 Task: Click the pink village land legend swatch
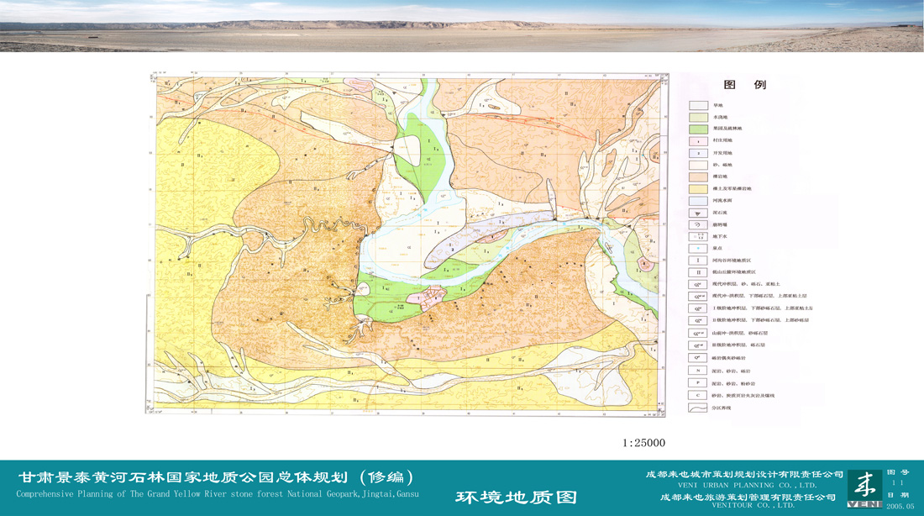click(698, 140)
